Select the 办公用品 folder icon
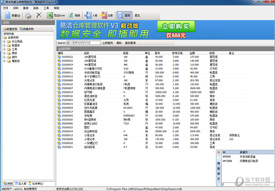275x191 pixels. click(9, 42)
